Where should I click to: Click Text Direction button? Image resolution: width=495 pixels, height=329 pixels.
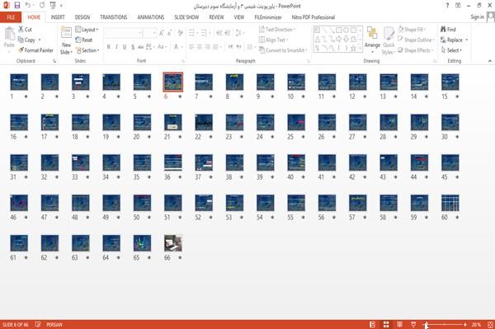(277, 30)
